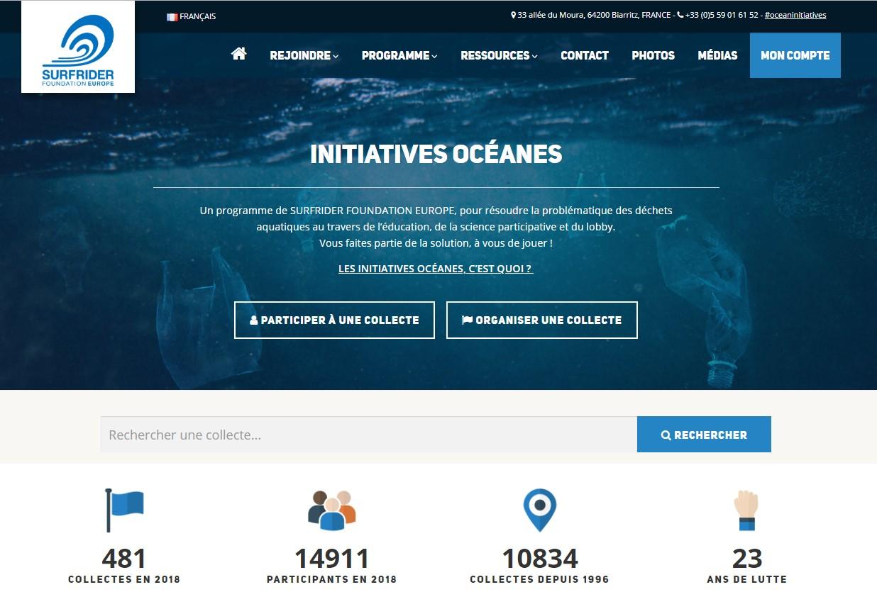Click the 'Participants en 2018' label
This screenshot has width=877, height=609.
coord(331,579)
